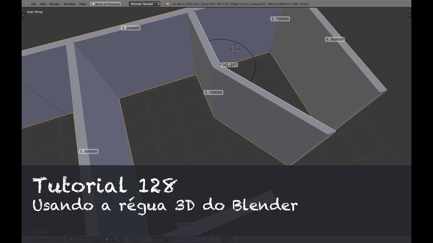The width and height of the screenshot is (433, 243).
Task: Click the User Persp view label
Action: point(35,12)
